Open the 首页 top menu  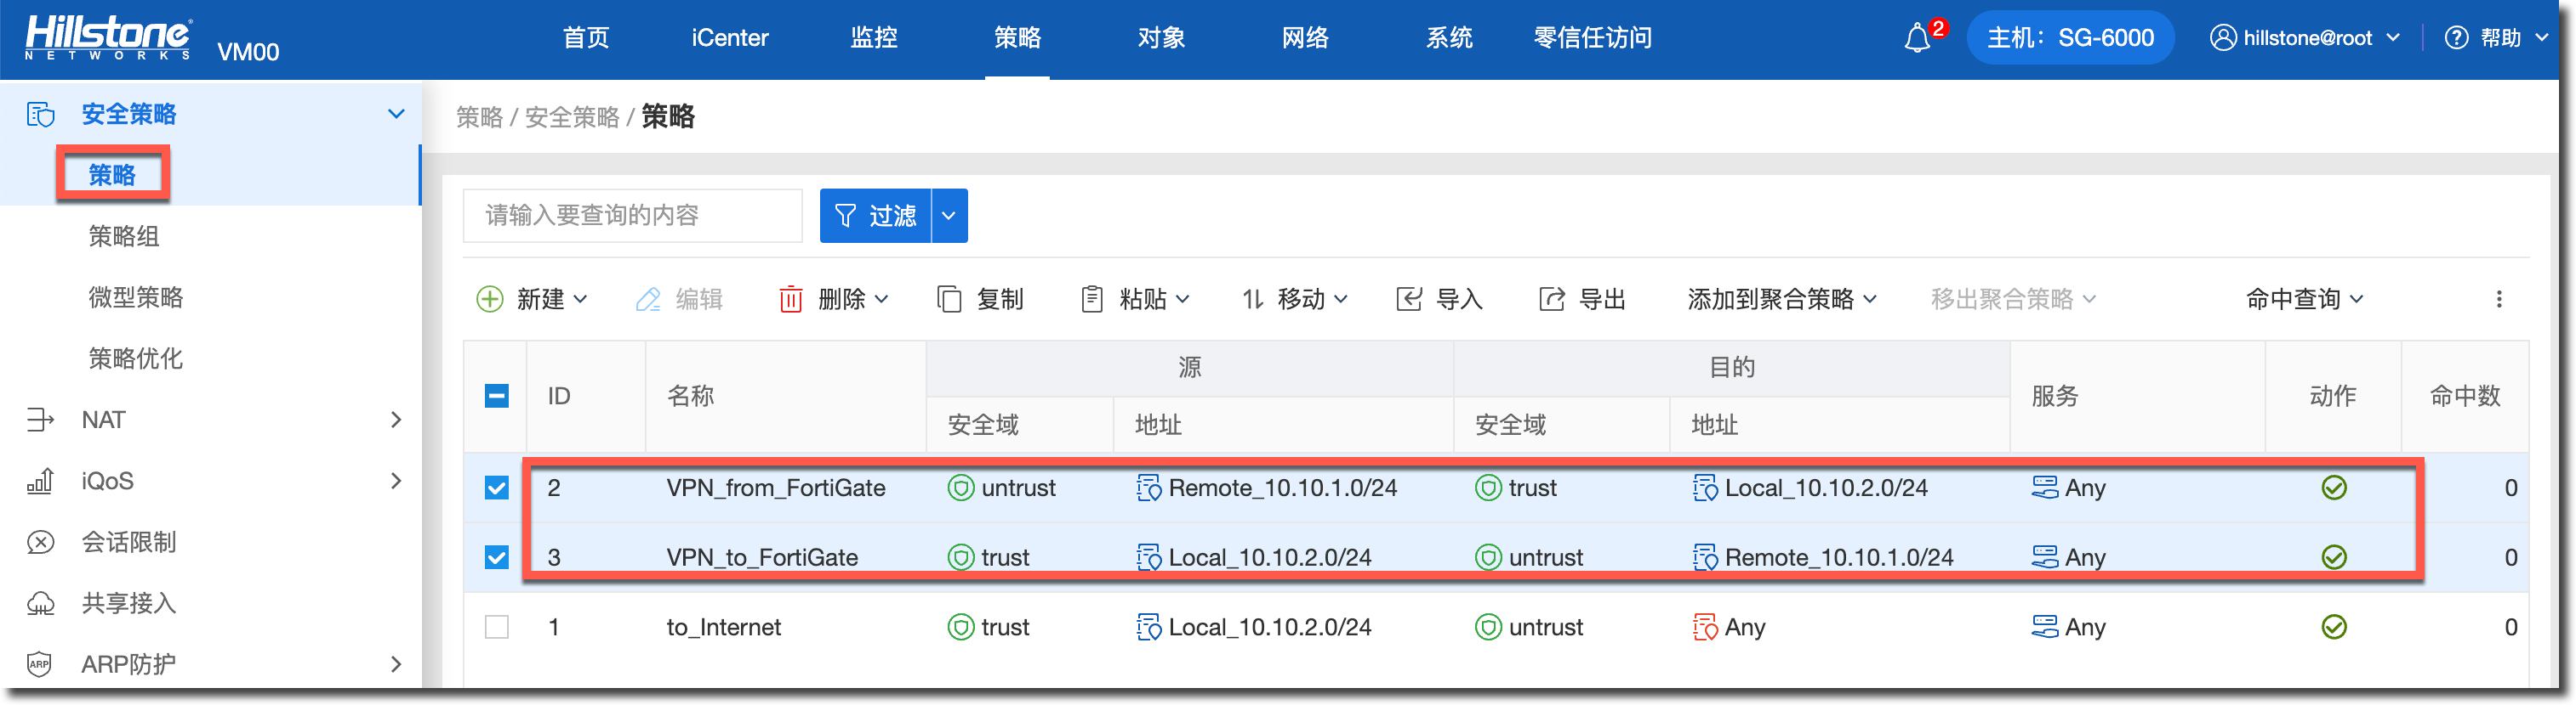[586, 38]
